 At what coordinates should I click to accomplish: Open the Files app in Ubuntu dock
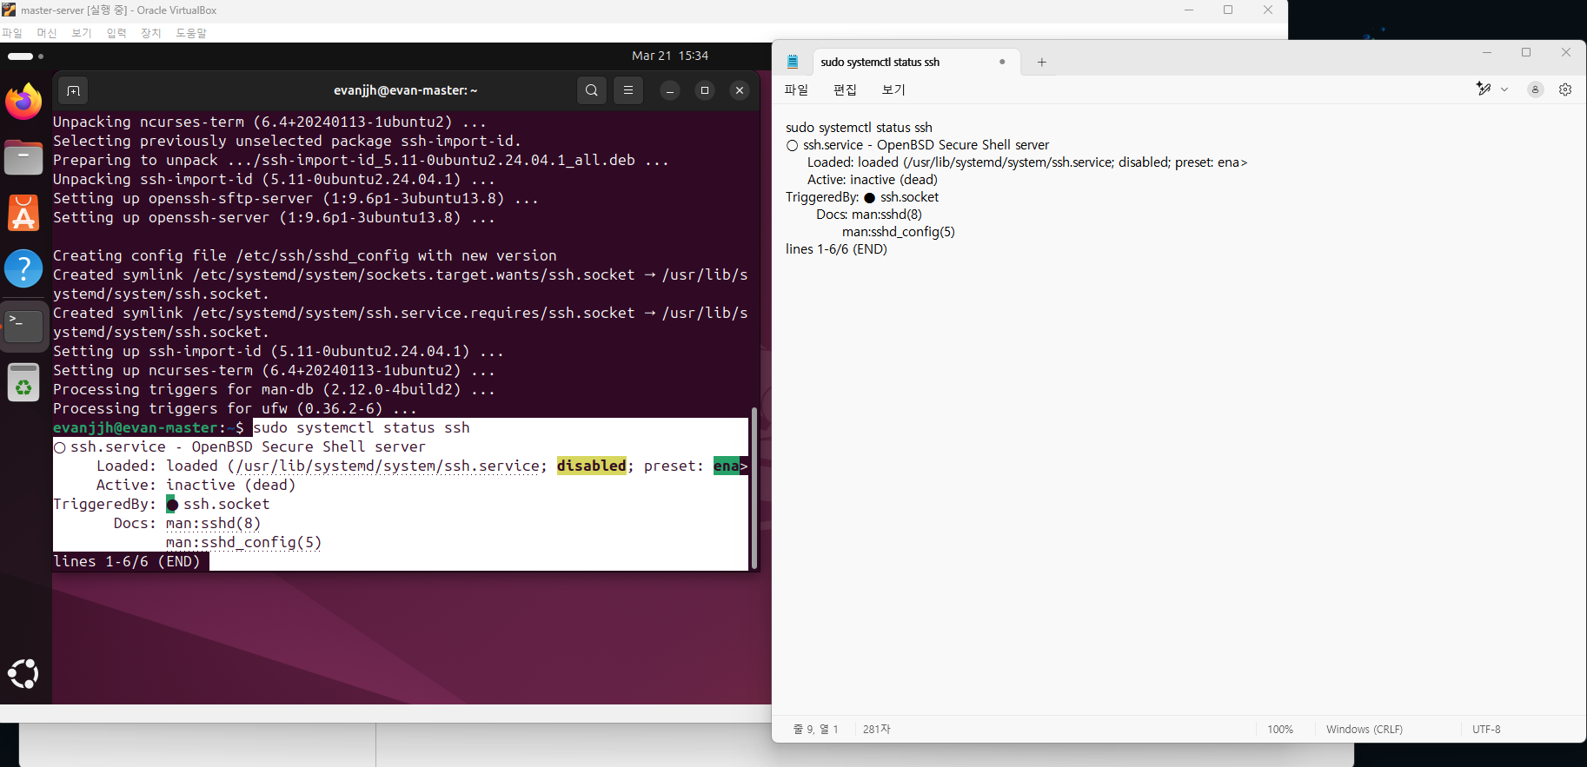click(x=23, y=158)
